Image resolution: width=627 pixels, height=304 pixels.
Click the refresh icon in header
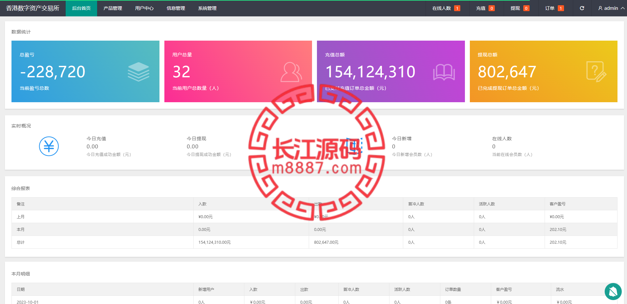pyautogui.click(x=582, y=8)
